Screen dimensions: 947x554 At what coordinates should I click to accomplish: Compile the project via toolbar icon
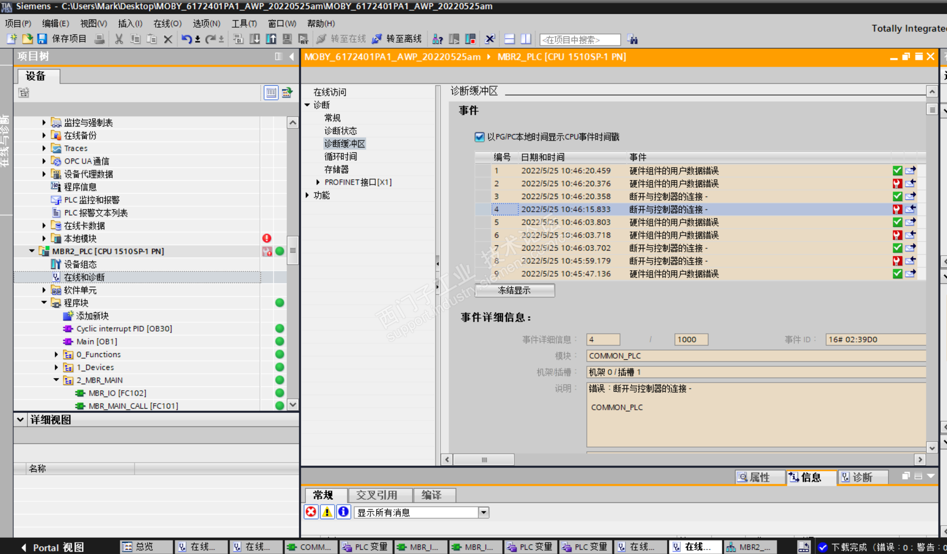pos(238,39)
